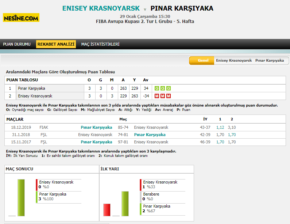Click the 31.1.2018 match date

(x=21, y=135)
